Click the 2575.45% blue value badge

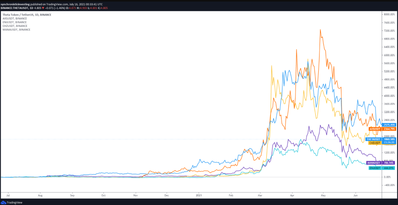[389, 125]
